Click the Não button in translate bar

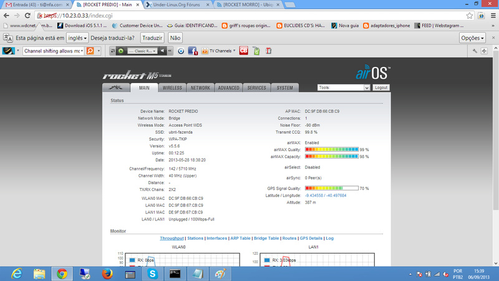coord(175,38)
